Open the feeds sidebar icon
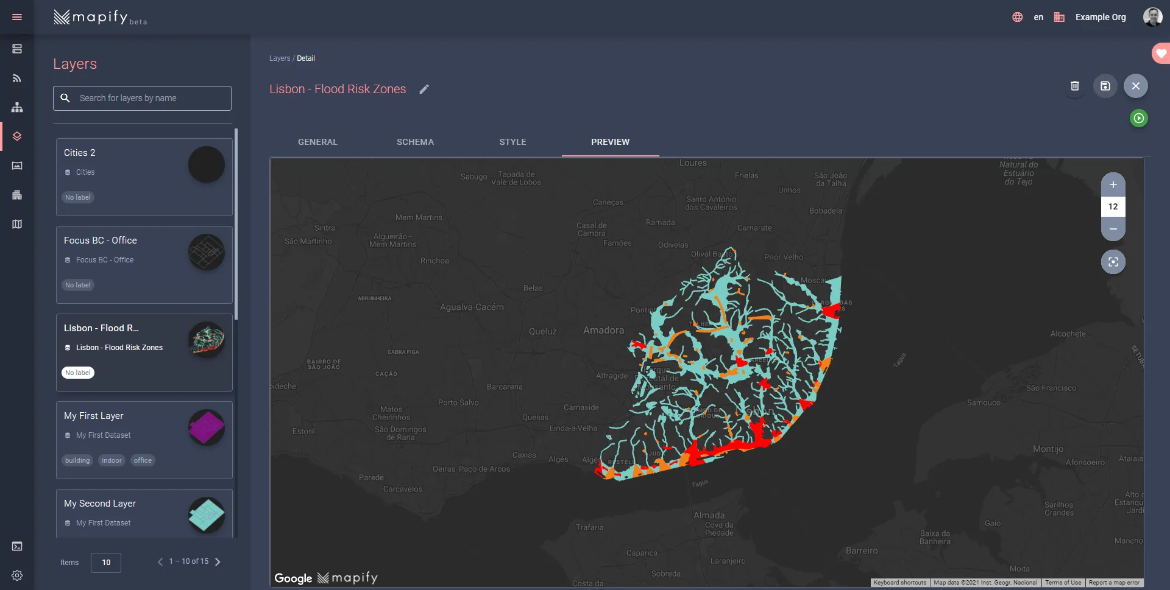The width and height of the screenshot is (1170, 590). point(17,78)
